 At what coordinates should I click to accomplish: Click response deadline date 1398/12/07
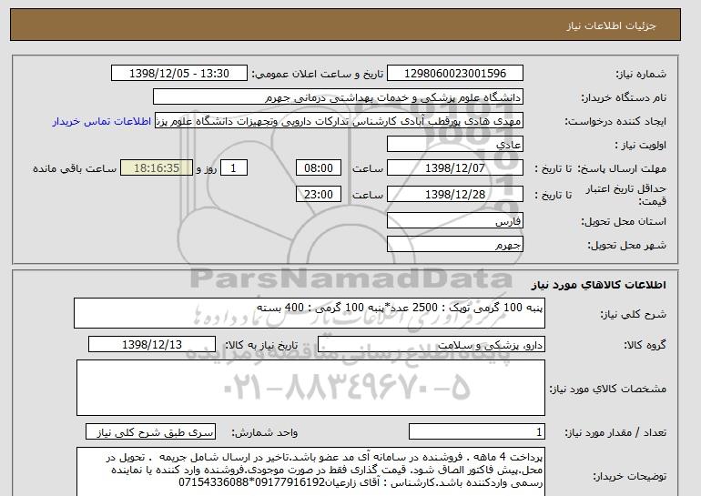click(x=455, y=168)
